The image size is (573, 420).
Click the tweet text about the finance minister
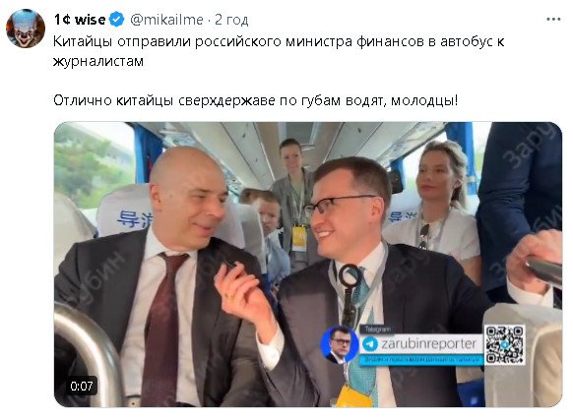279,51
